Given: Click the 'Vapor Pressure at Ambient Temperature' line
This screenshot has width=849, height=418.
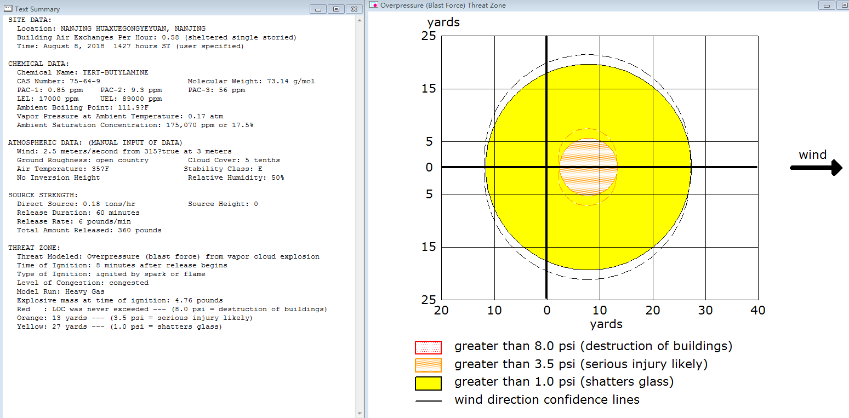Looking at the screenshot, I should 120,116.
